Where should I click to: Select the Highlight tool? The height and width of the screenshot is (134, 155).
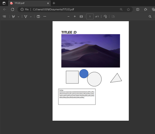click(x=13, y=17)
